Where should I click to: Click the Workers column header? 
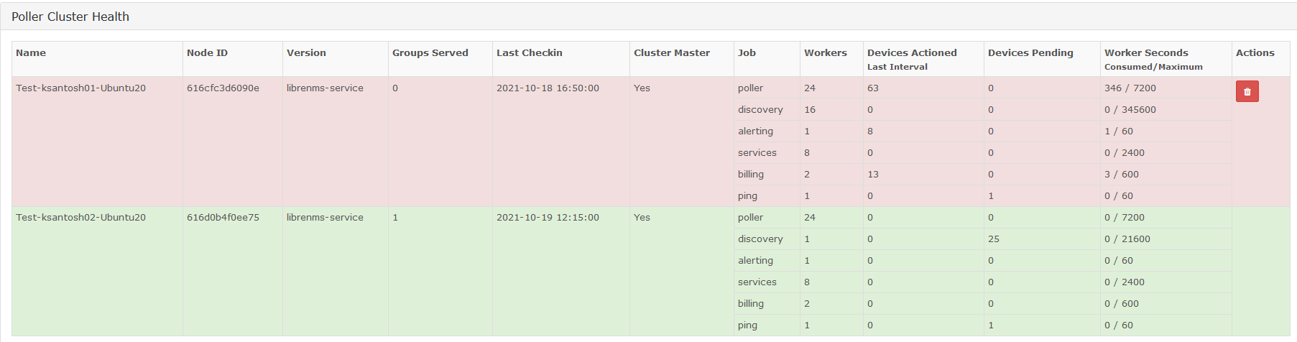click(826, 52)
